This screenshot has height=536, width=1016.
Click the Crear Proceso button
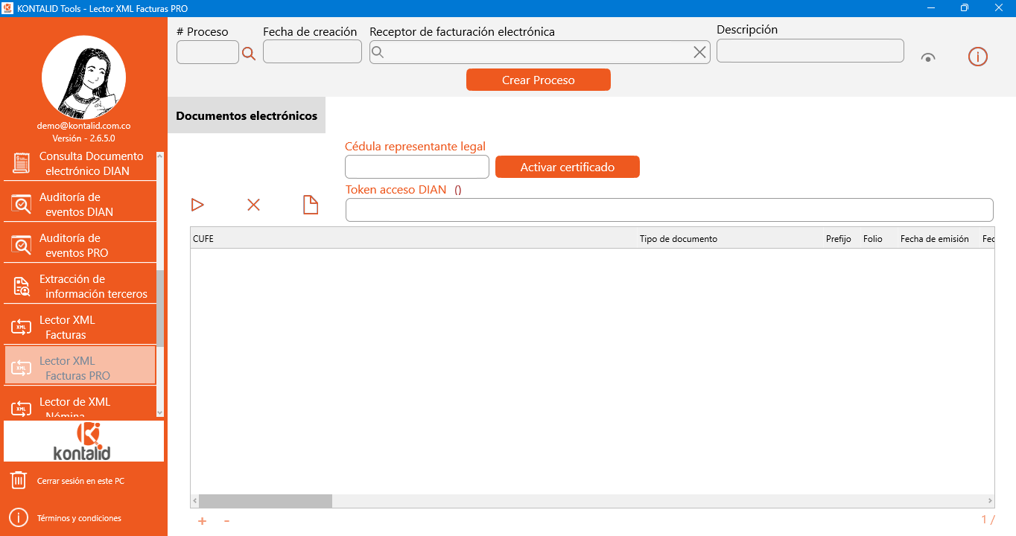(539, 80)
